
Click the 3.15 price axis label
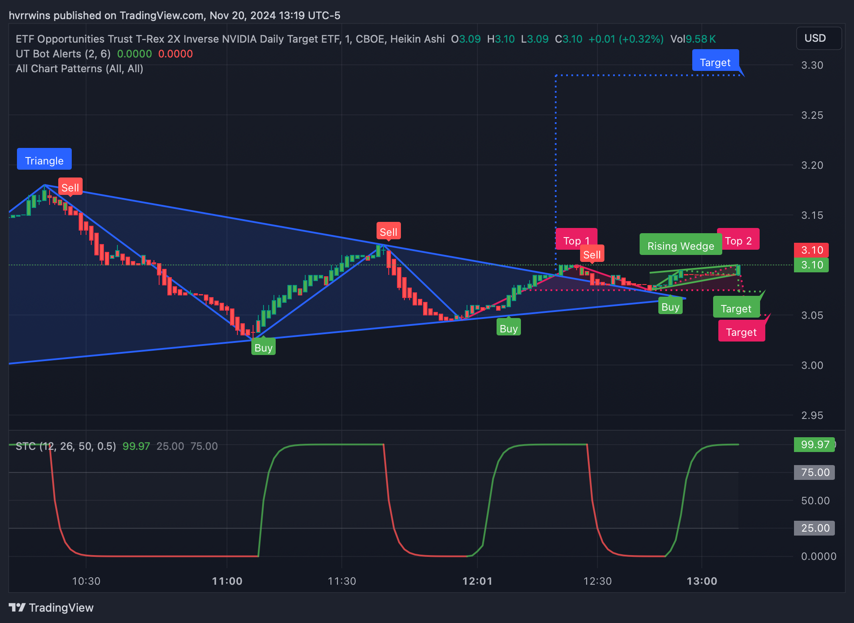pyautogui.click(x=812, y=215)
